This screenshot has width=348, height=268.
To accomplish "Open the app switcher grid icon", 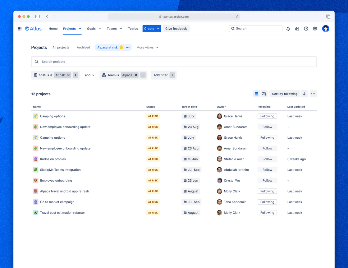I will click(x=19, y=28).
